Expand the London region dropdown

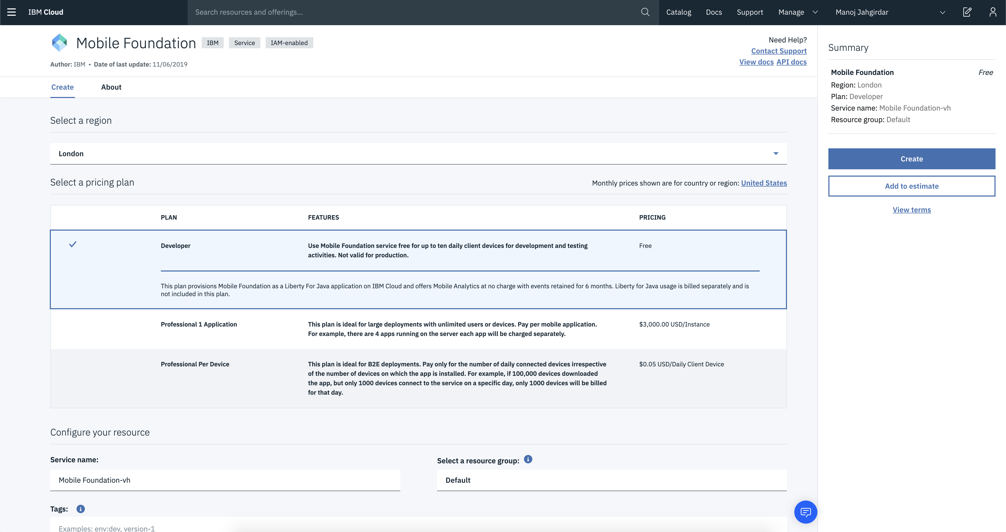point(418,154)
